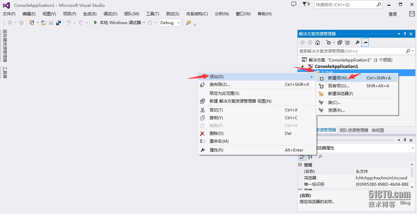Screen dimensions: 417x214
Task: Click the 登录 sign-in link
Action: (x=393, y=14)
